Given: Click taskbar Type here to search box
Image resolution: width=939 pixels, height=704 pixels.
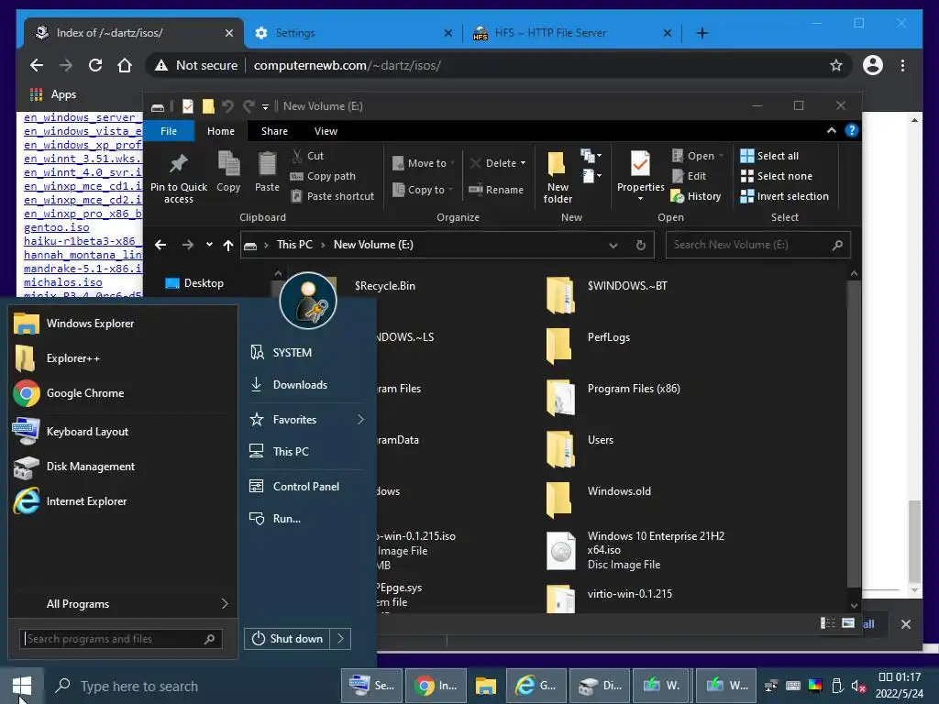Looking at the screenshot, I should coord(192,686).
